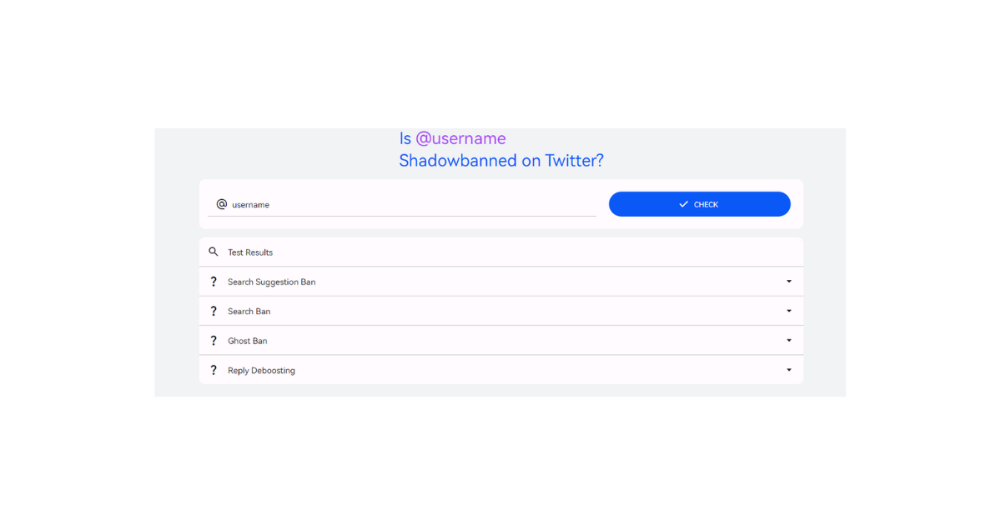Select the Search Suggestion Ban label

click(271, 282)
